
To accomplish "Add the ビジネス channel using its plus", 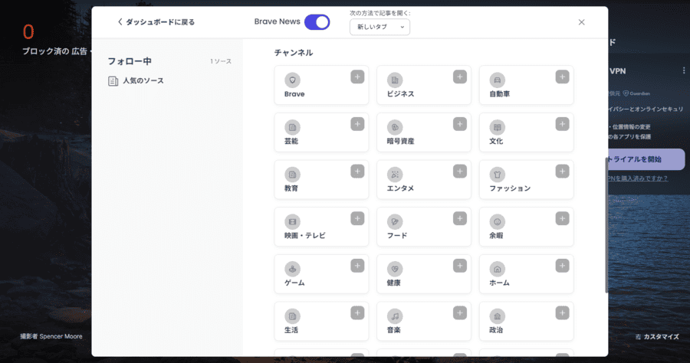I will click(460, 77).
